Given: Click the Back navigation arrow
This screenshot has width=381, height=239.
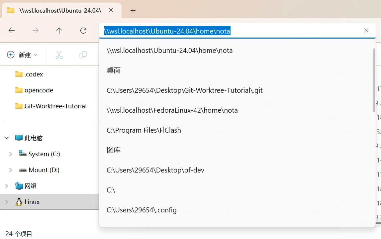Looking at the screenshot, I should pyautogui.click(x=12, y=31).
